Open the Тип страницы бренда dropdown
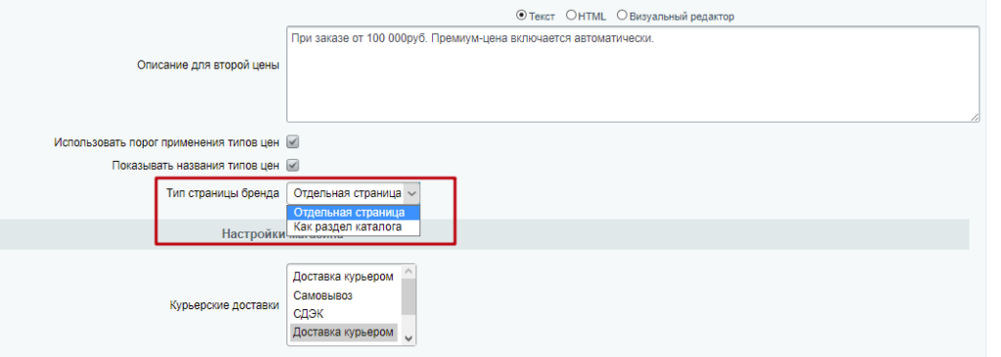 click(x=353, y=192)
